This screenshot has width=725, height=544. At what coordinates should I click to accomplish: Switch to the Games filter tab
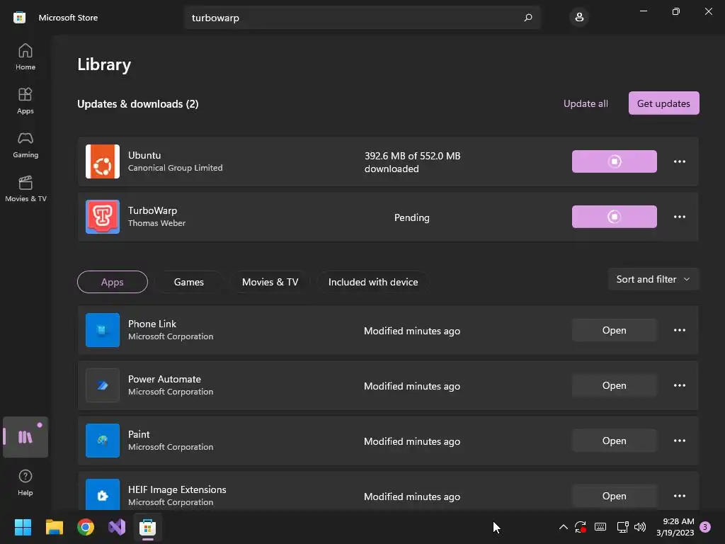tap(188, 282)
